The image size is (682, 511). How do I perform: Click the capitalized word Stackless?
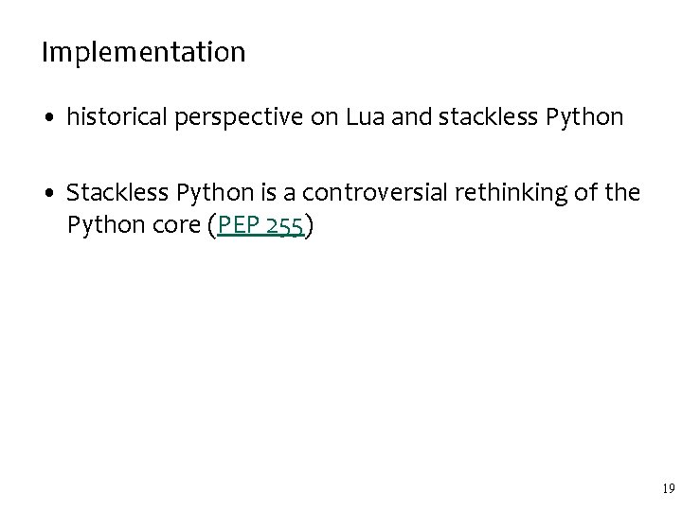pyautogui.click(x=117, y=192)
